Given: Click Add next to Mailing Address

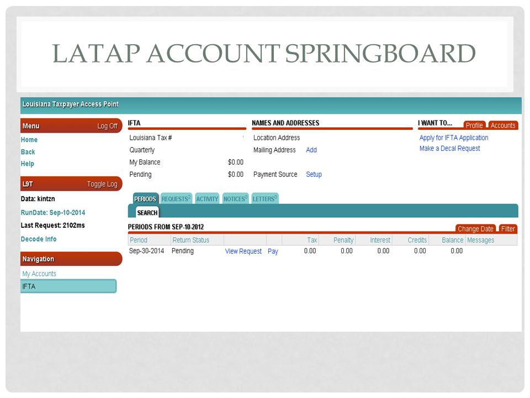Looking at the screenshot, I should coord(311,150).
